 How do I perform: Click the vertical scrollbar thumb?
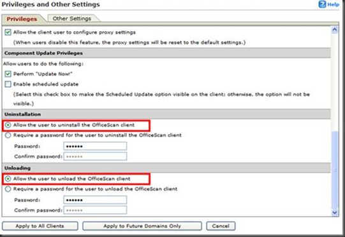335,169
